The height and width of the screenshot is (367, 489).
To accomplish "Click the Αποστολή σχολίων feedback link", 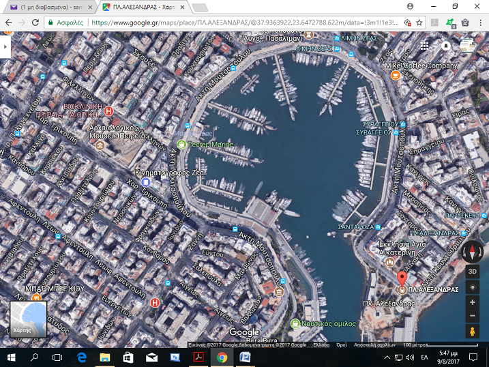I will (x=374, y=344).
